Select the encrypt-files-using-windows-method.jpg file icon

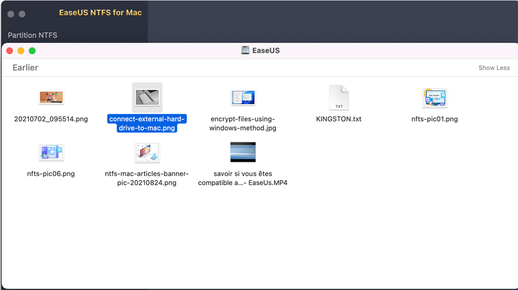[x=242, y=97]
